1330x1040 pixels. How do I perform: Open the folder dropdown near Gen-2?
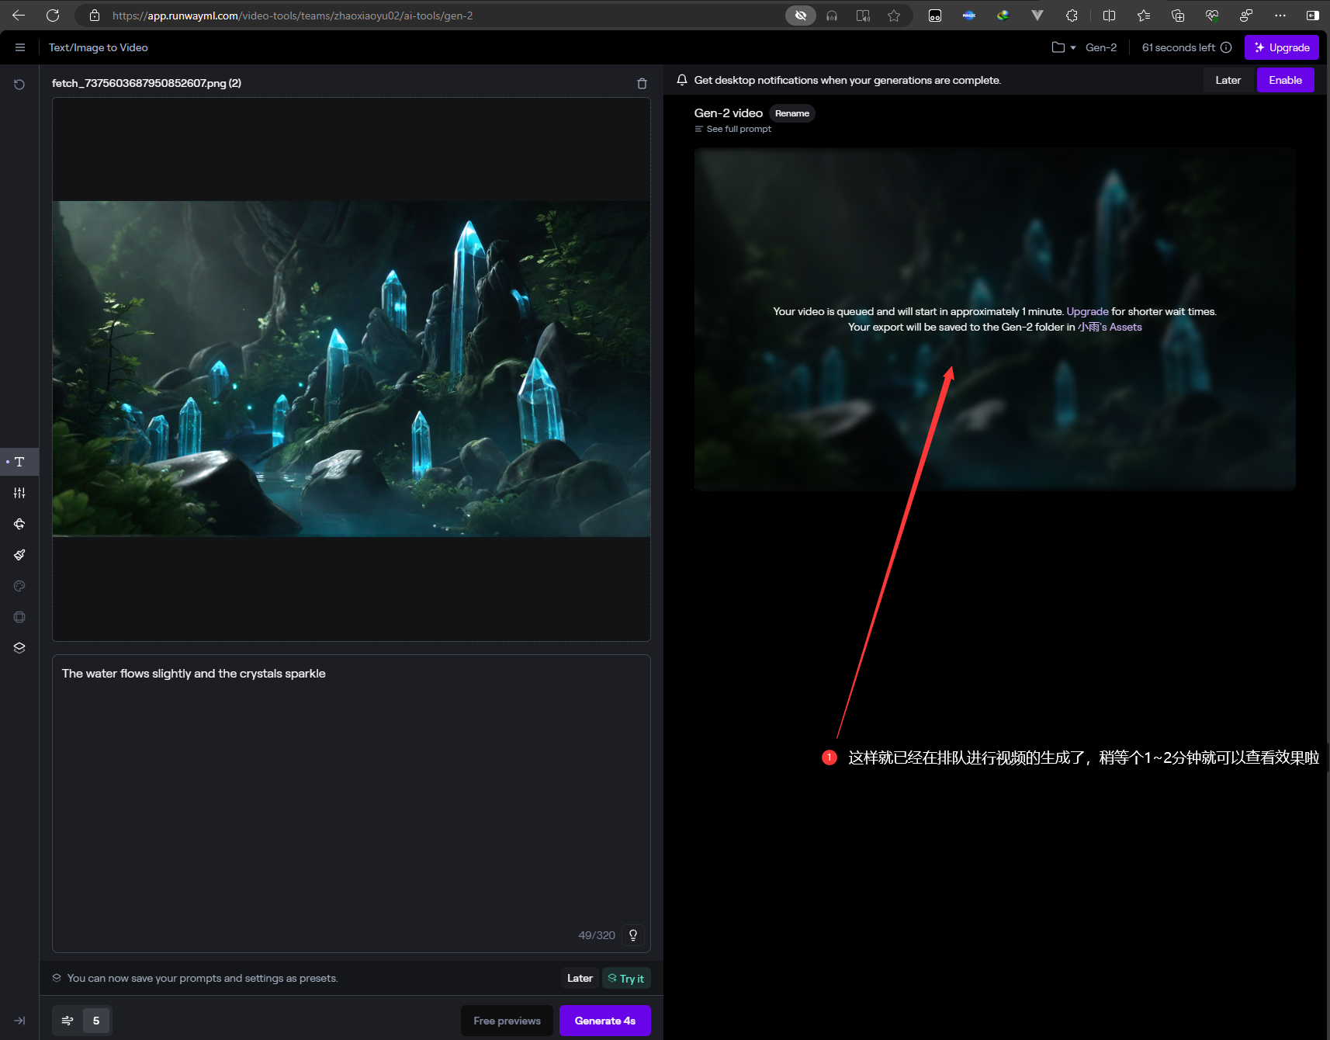point(1063,47)
